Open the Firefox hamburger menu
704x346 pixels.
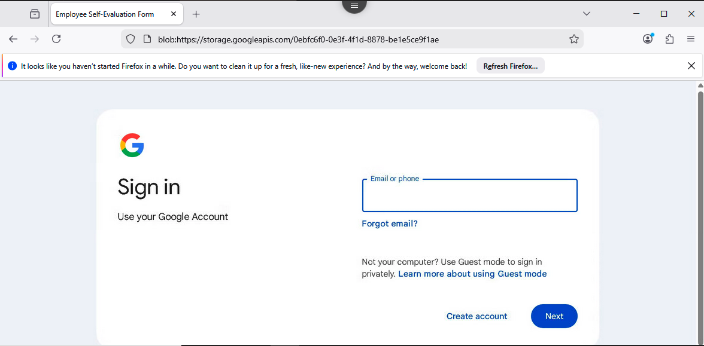tap(690, 38)
